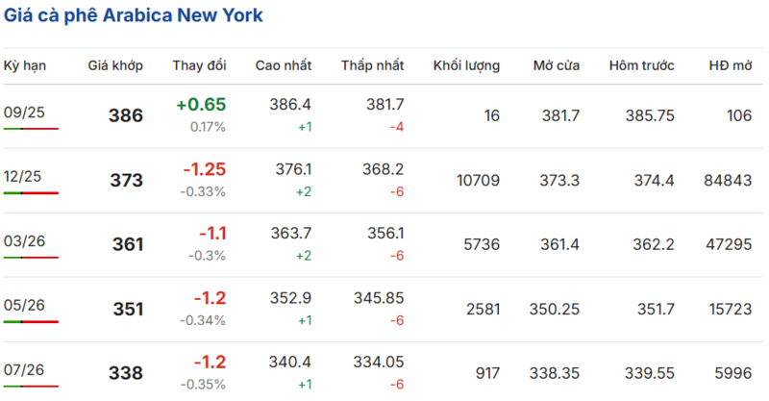Viewport: 769px width, 401px height.
Task: Click the 84843 open interest value
Action: pyautogui.click(x=728, y=180)
